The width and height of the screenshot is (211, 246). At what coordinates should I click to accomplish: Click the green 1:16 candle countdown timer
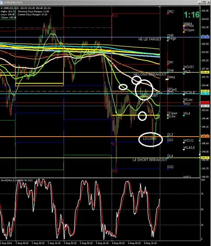click(x=192, y=15)
